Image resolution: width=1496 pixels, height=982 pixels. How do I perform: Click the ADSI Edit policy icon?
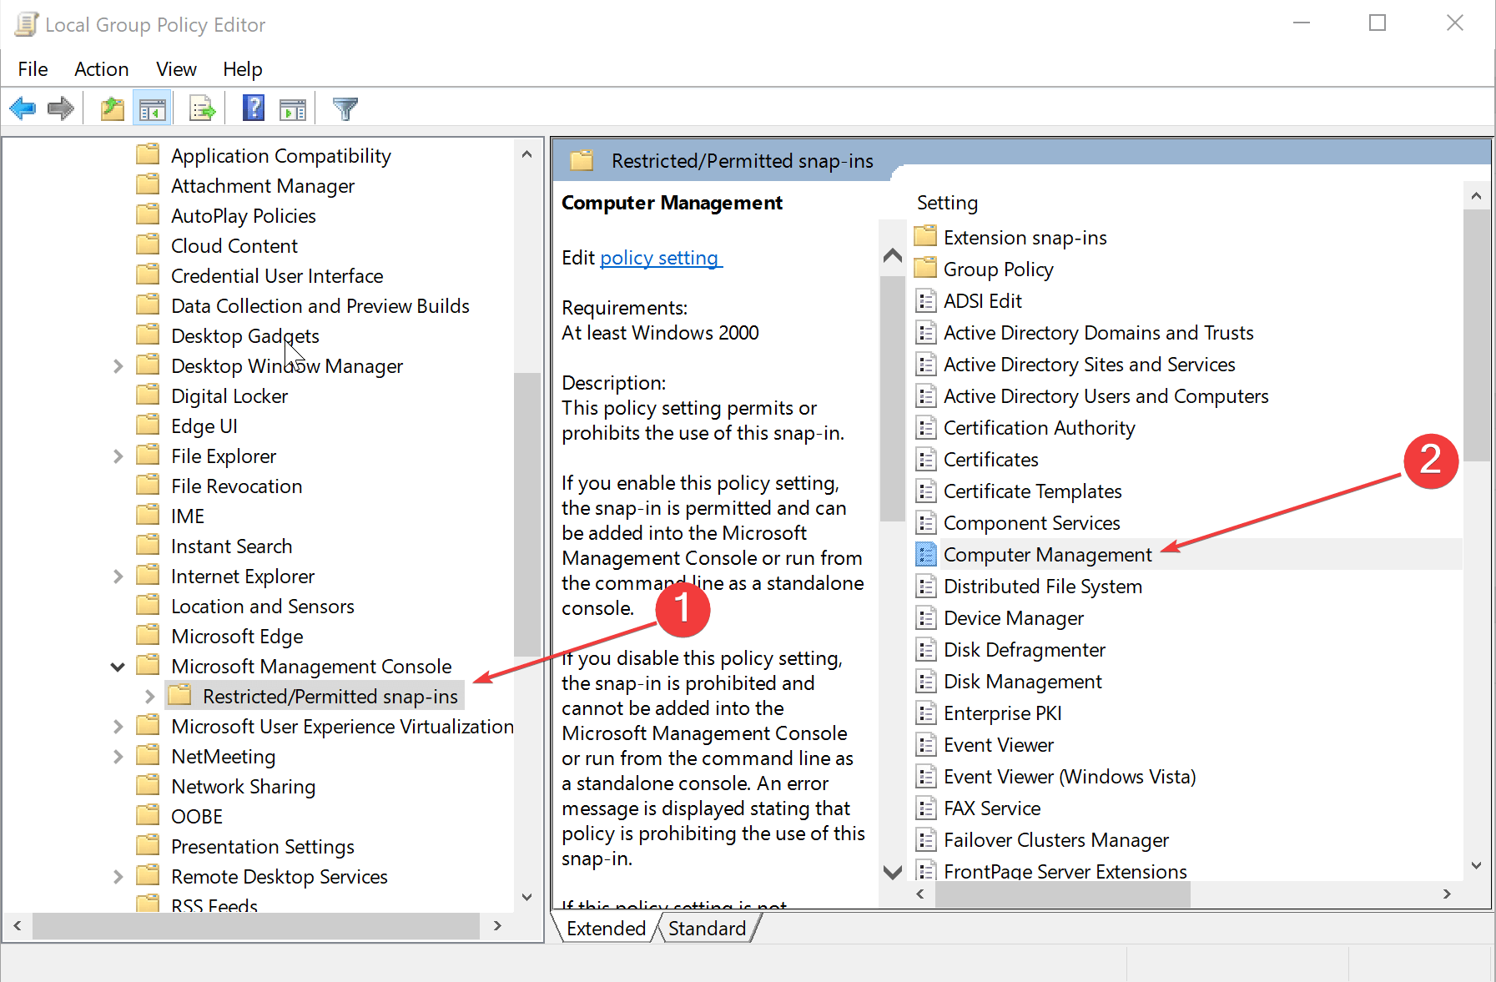[x=925, y=300]
